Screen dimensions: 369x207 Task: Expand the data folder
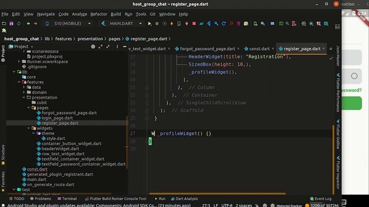click(24, 87)
